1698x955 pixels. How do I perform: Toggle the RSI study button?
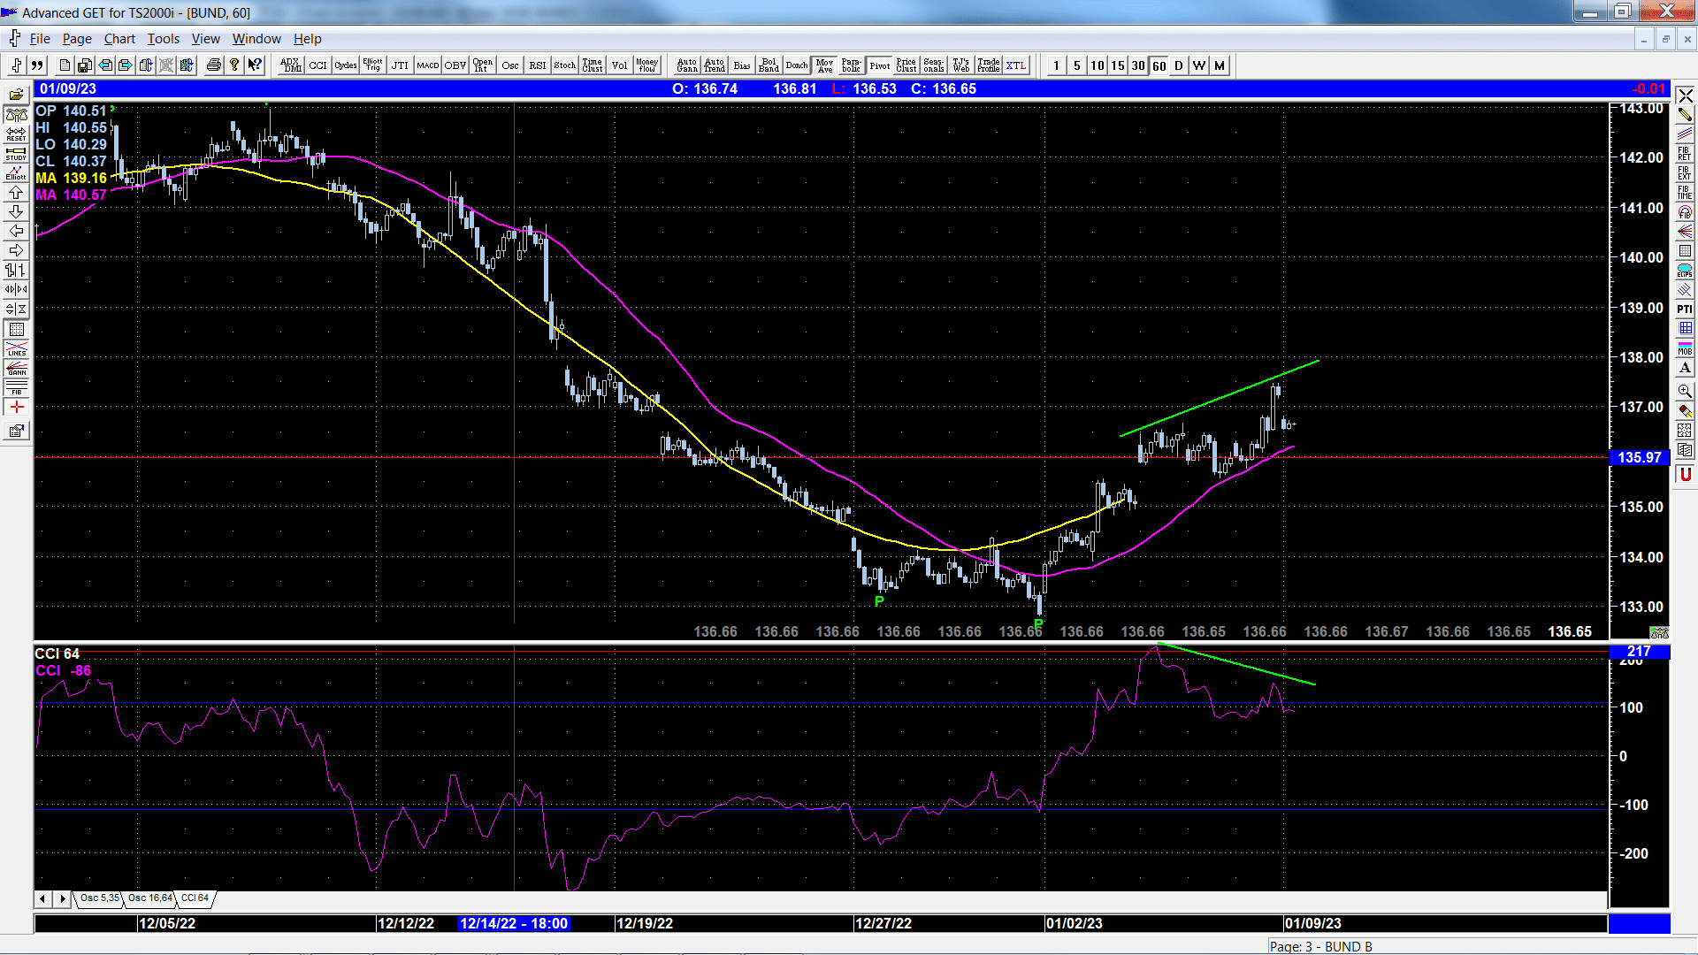point(538,65)
